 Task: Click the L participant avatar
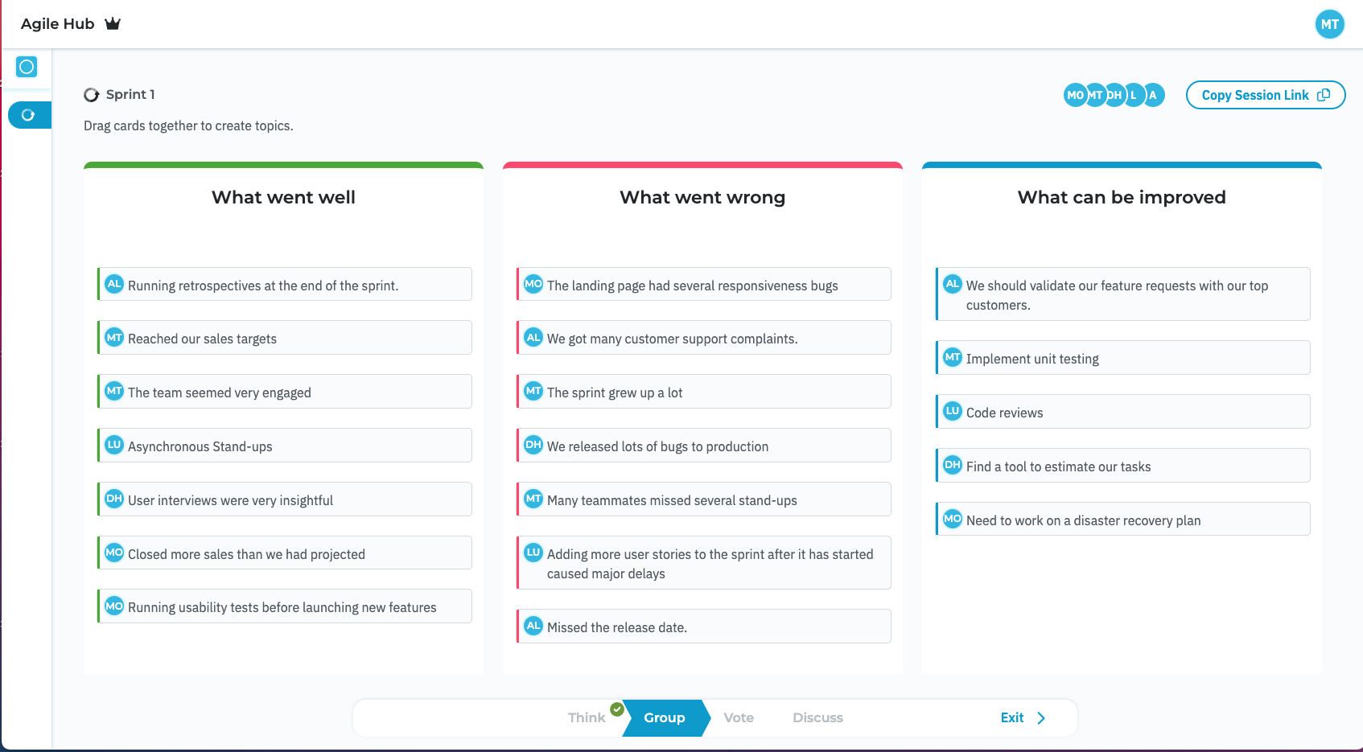(x=1134, y=95)
